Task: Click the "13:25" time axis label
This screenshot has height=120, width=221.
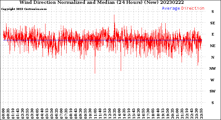Action: (x=114, y=114)
